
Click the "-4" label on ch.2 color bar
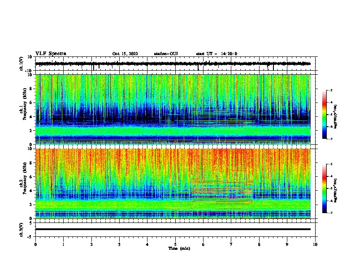pyautogui.click(x=330, y=176)
